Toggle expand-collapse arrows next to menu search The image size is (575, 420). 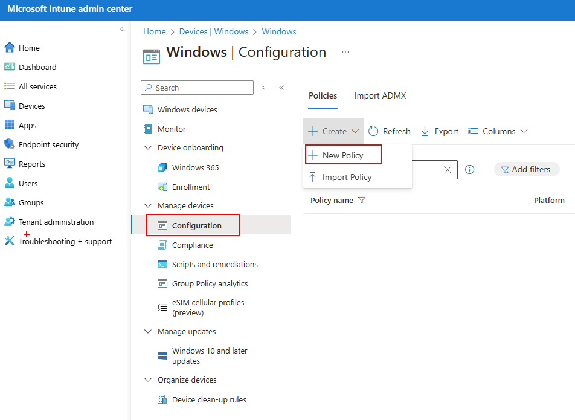(263, 88)
